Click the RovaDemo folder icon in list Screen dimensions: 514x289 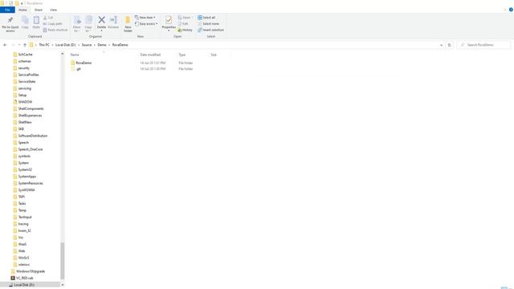pos(73,63)
